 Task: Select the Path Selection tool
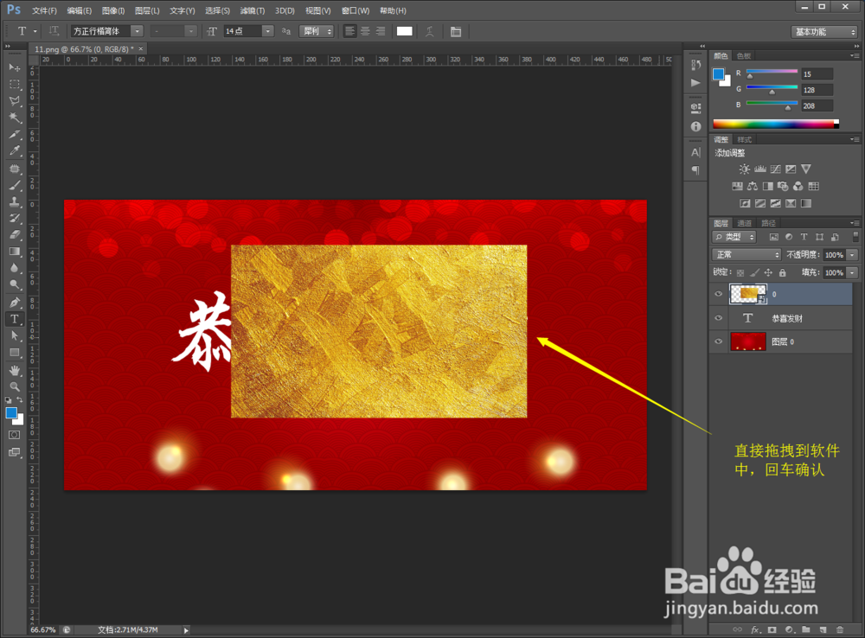(x=15, y=335)
